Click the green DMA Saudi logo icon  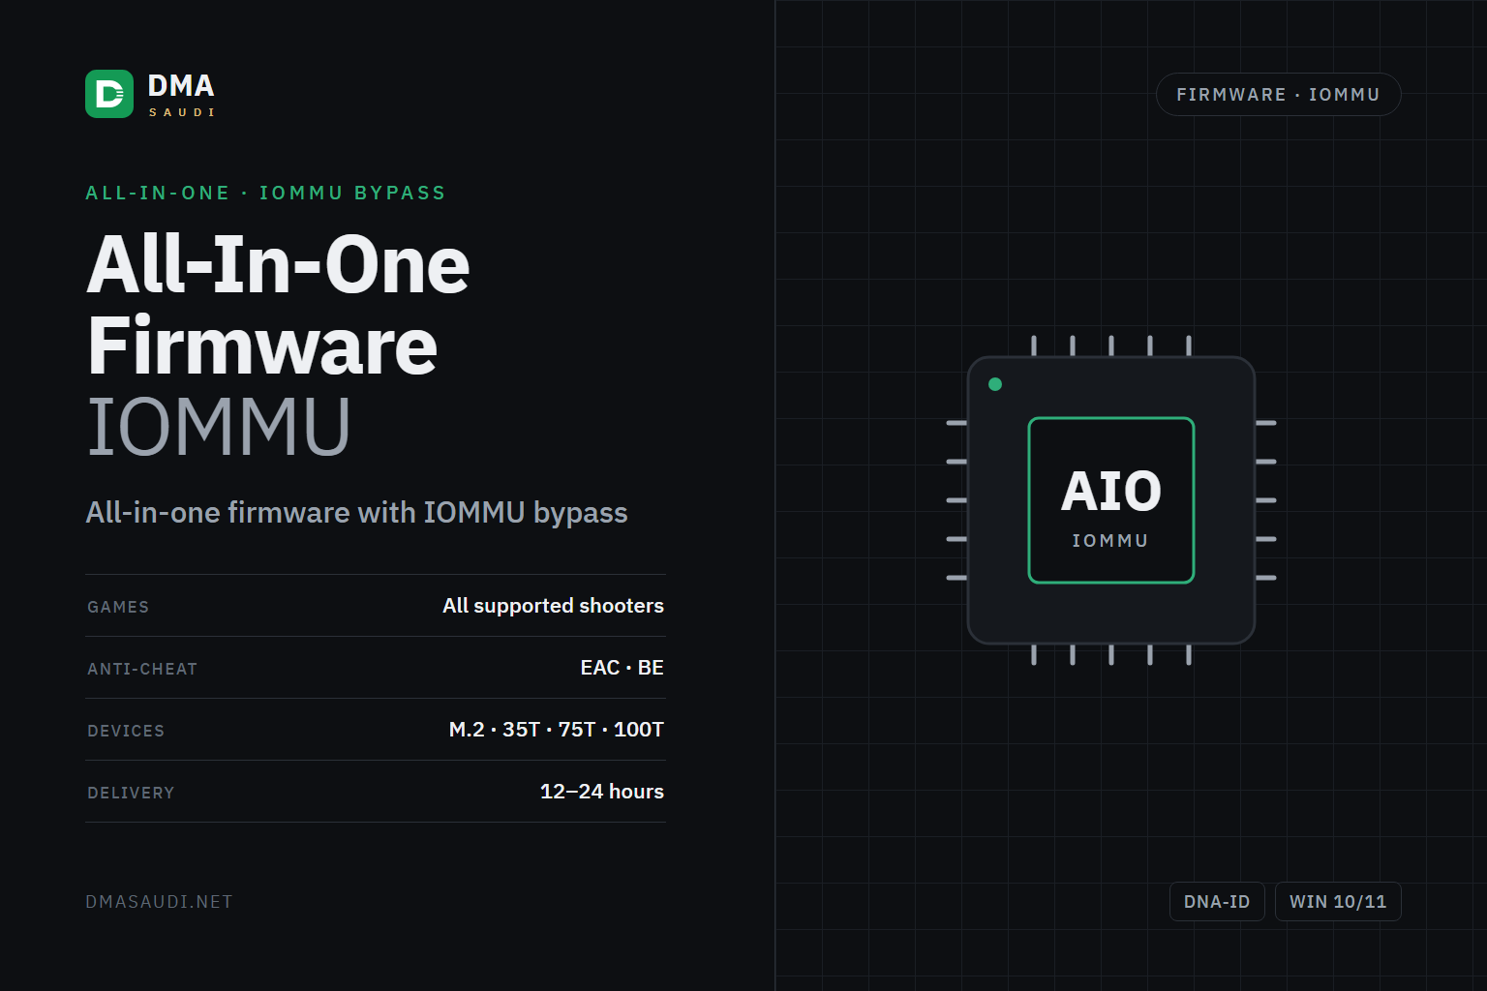point(109,94)
